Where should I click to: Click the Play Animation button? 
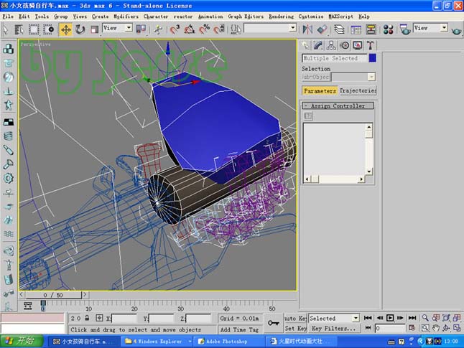390,318
